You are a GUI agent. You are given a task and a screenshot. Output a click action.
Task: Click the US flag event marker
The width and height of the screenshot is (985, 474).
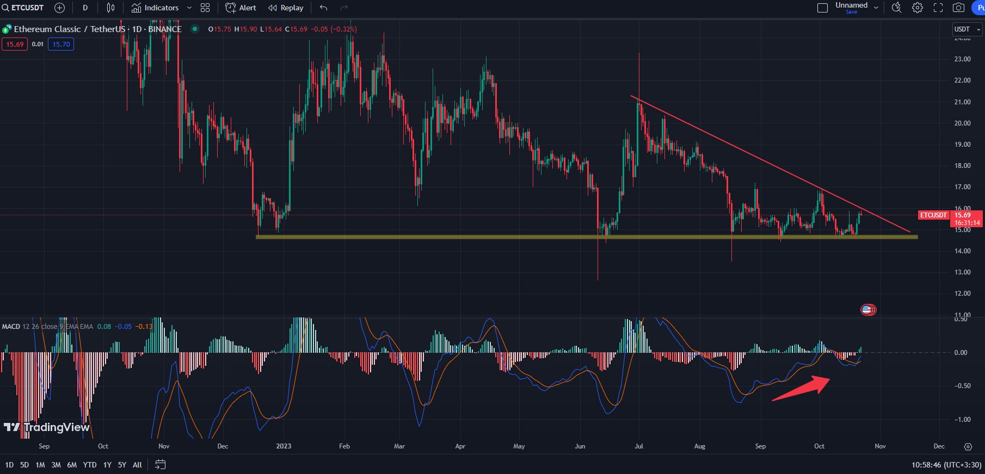(868, 310)
